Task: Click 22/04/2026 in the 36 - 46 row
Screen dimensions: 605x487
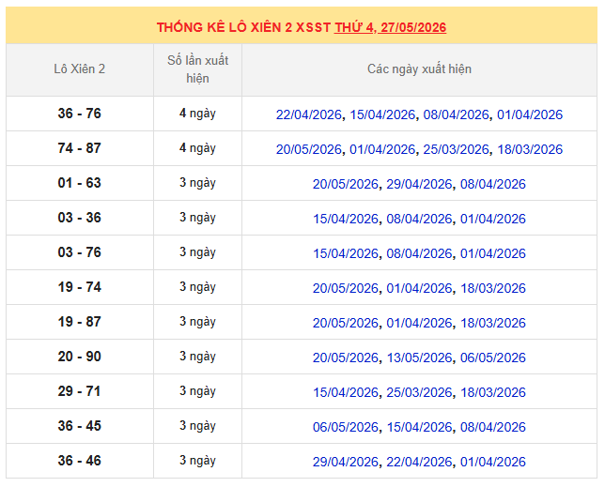Action: pos(419,461)
